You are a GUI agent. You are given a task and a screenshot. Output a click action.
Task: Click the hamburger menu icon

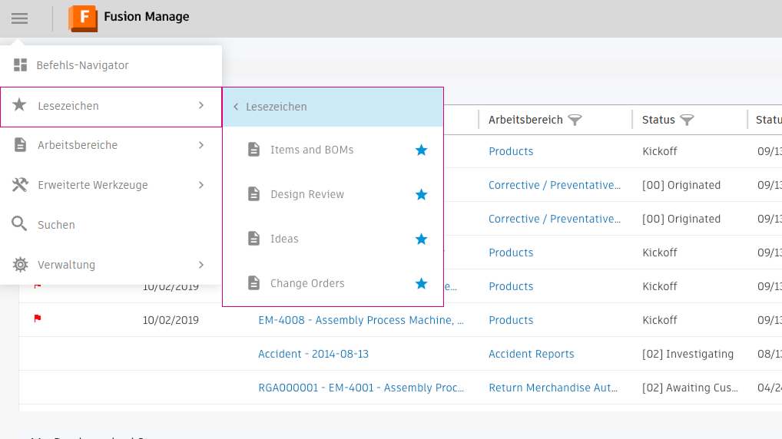(x=19, y=18)
